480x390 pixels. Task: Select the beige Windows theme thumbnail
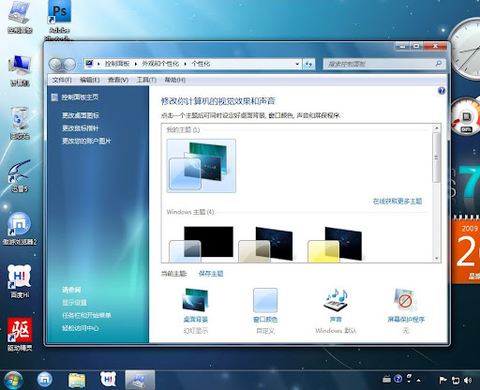coord(265,245)
